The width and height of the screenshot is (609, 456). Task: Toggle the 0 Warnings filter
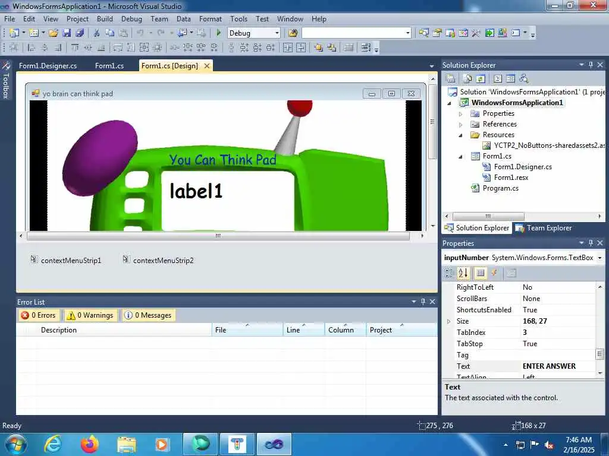pos(90,315)
